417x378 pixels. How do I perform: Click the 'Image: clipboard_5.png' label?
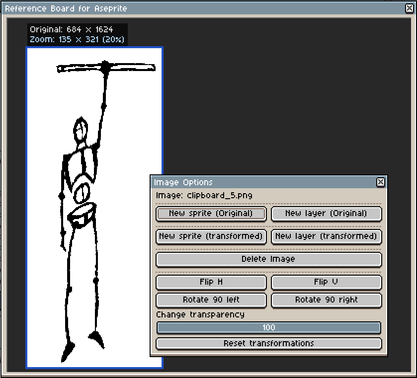pyautogui.click(x=204, y=195)
